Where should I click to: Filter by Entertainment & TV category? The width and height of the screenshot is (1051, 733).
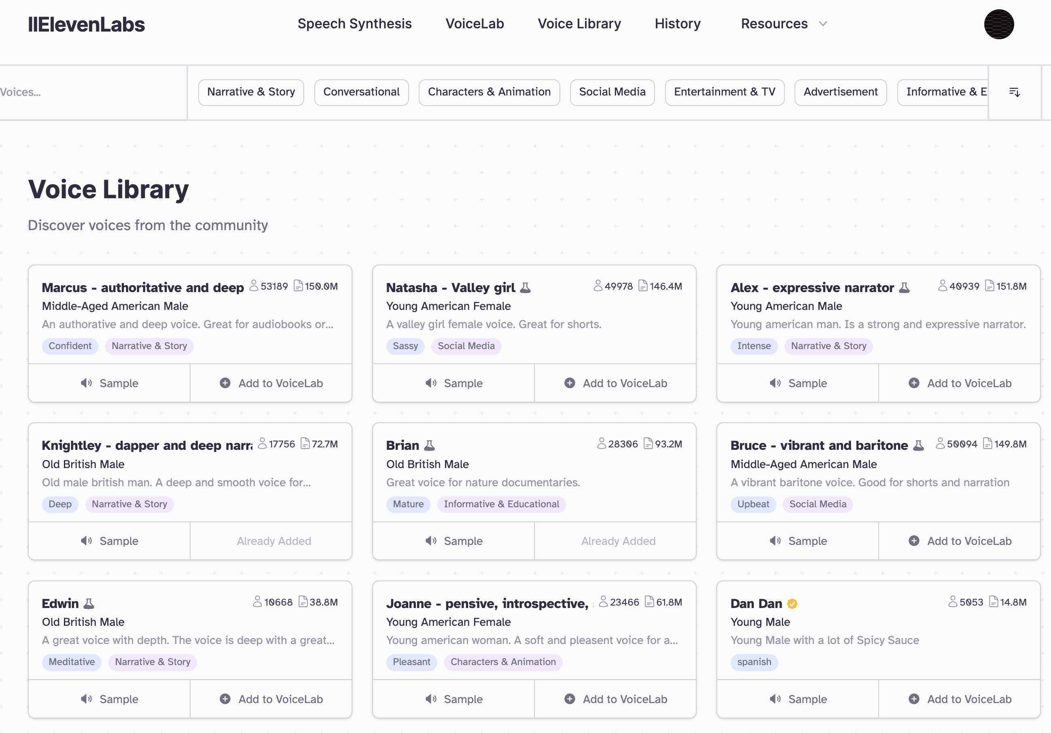[x=725, y=92]
